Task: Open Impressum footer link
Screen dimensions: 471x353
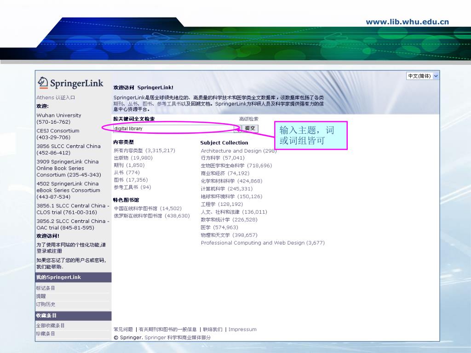Action: click(242, 330)
